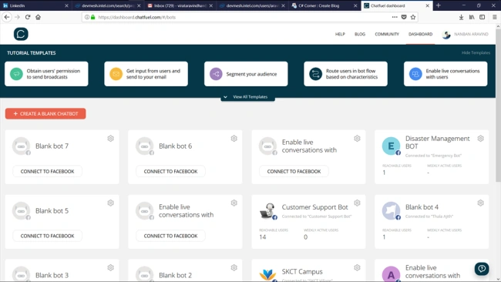Open the NANBAN ARAVIND profile menu
The height and width of the screenshot is (282, 501).
point(466,34)
